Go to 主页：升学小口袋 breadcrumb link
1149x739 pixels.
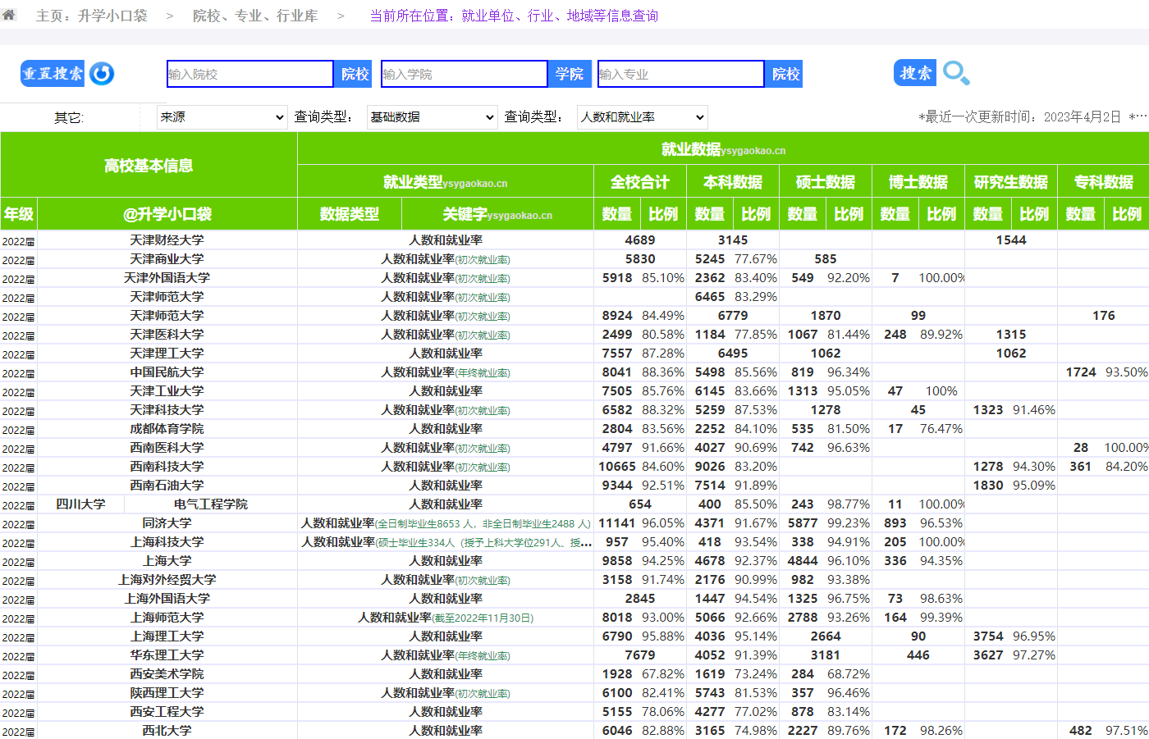(92, 16)
